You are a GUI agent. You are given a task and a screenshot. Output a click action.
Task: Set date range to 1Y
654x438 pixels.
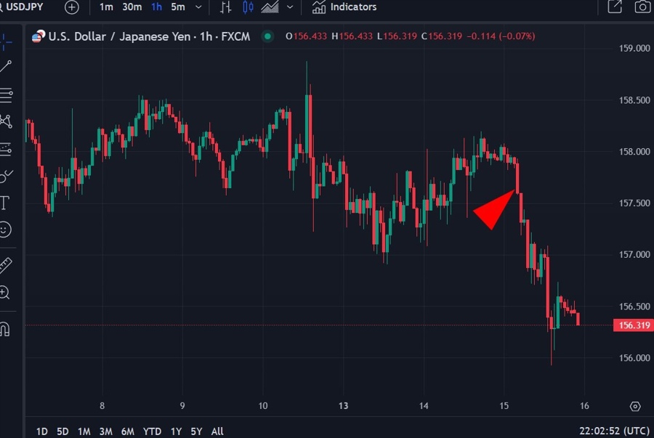pos(176,431)
